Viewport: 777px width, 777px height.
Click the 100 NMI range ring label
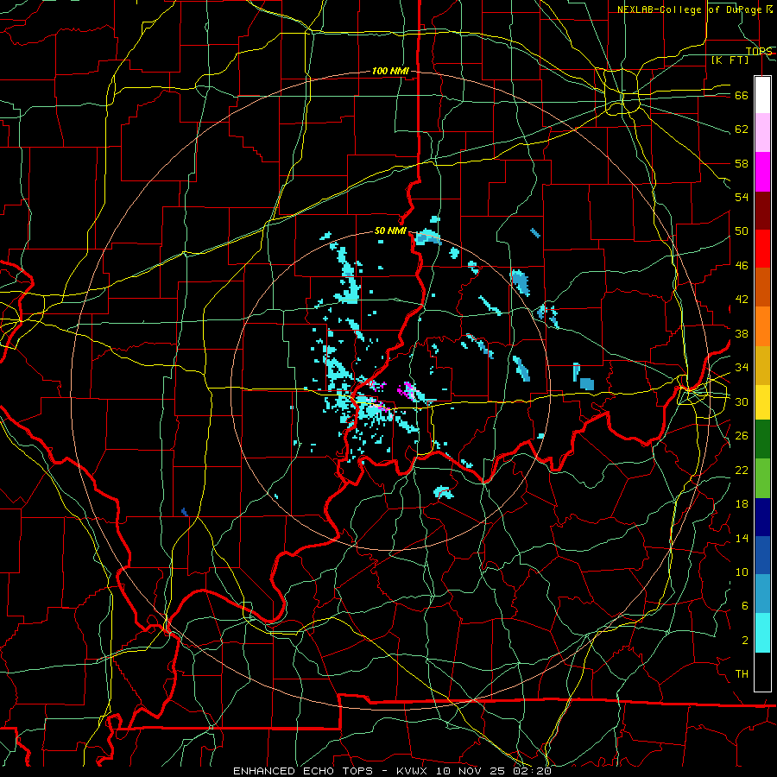[x=390, y=72]
